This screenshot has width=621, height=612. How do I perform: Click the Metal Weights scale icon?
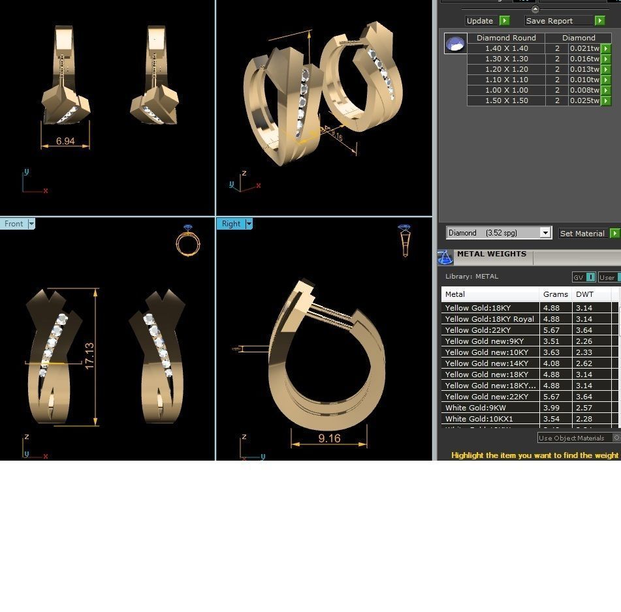click(445, 258)
